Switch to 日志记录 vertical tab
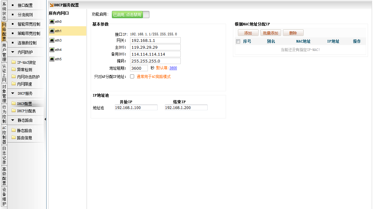This screenshot has height=209, width=373. (x=4, y=156)
